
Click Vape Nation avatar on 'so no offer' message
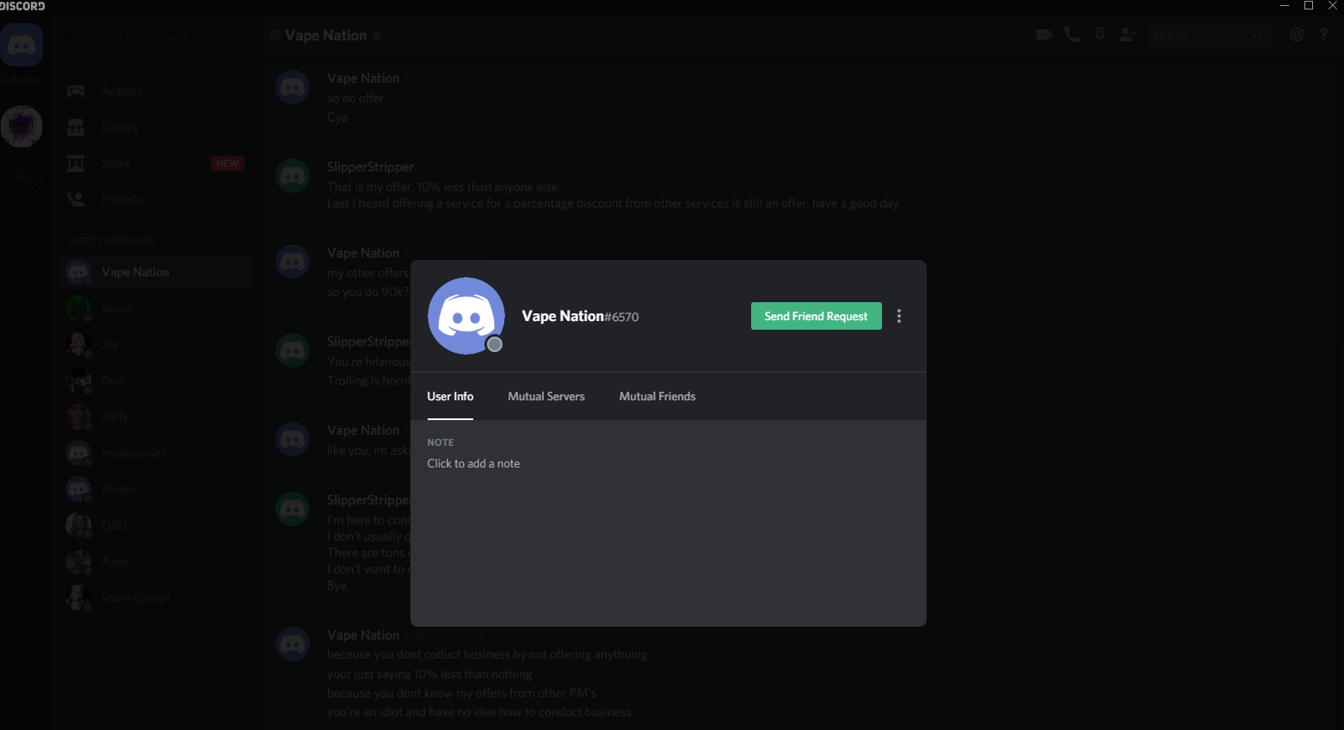pyautogui.click(x=293, y=87)
